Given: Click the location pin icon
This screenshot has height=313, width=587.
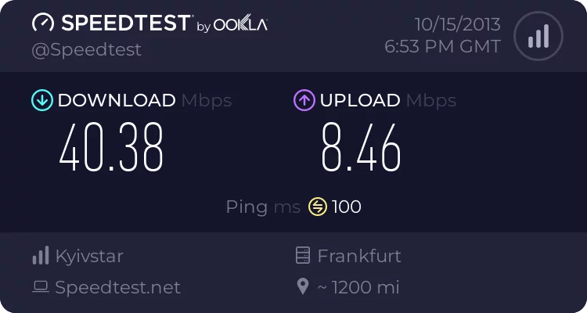Looking at the screenshot, I should pos(303,287).
